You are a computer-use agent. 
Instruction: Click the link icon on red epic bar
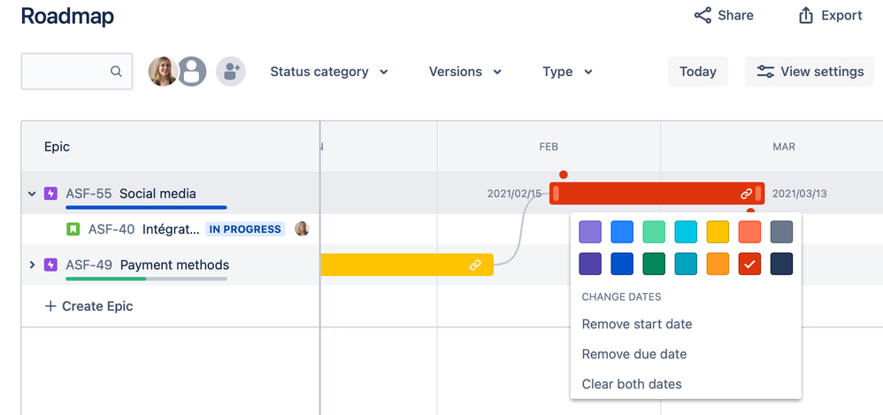coord(746,194)
